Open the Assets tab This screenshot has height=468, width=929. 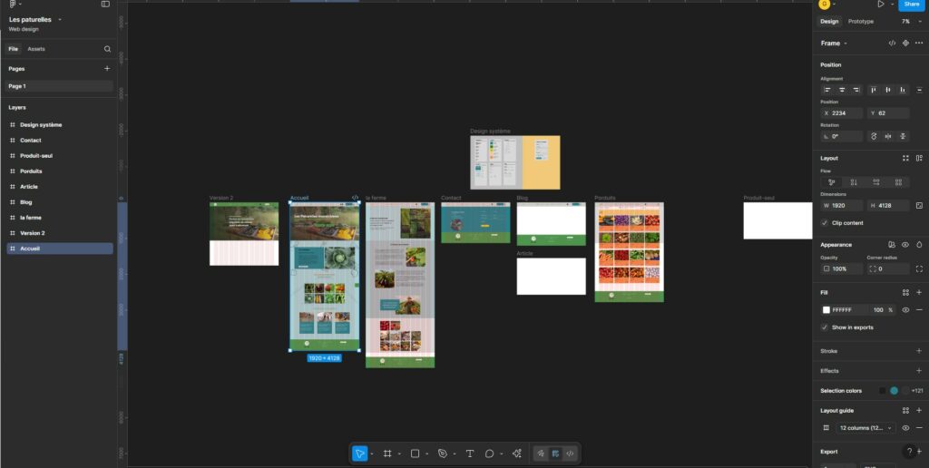point(36,49)
